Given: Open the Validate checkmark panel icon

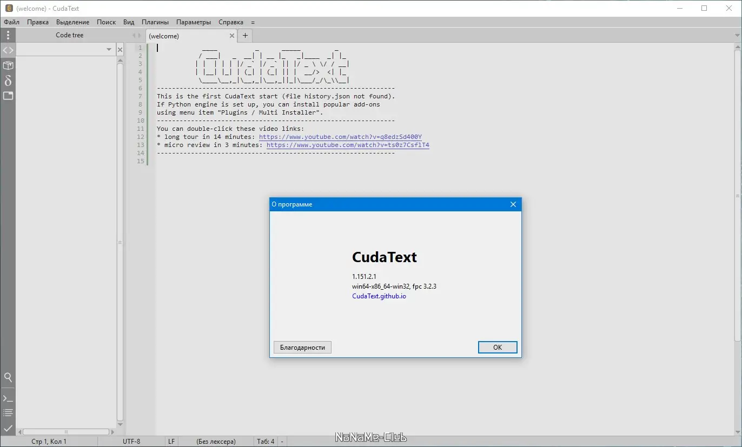Looking at the screenshot, I should point(8,428).
